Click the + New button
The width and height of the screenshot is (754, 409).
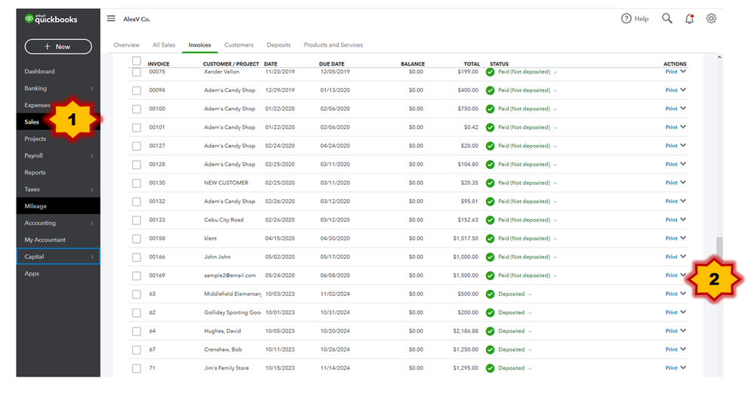click(58, 47)
